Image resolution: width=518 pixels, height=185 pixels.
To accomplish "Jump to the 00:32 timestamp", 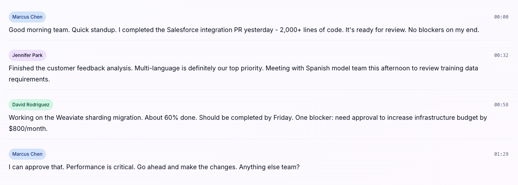I will 501,55.
